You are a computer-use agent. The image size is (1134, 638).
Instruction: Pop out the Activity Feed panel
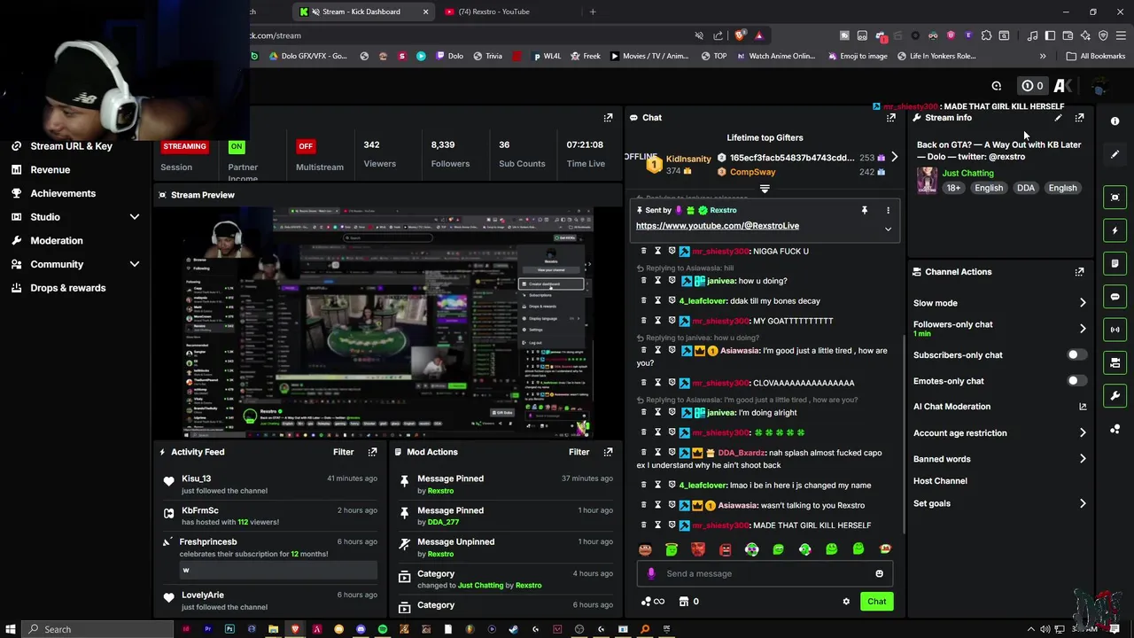tap(372, 452)
